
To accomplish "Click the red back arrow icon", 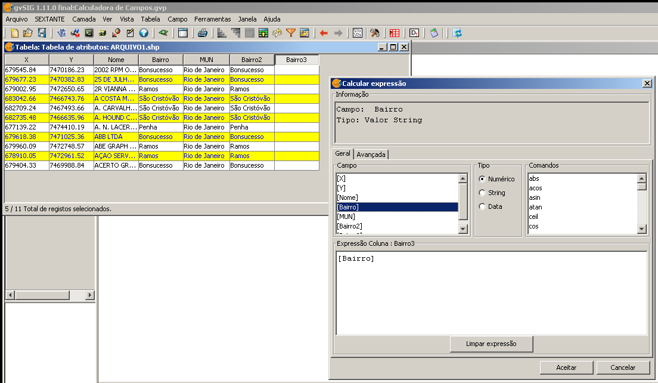I will point(324,33).
